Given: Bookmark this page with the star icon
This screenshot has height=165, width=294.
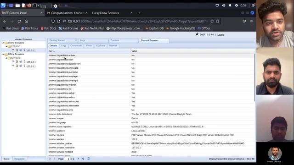Looking at the screenshot, I should [x=218, y=21].
